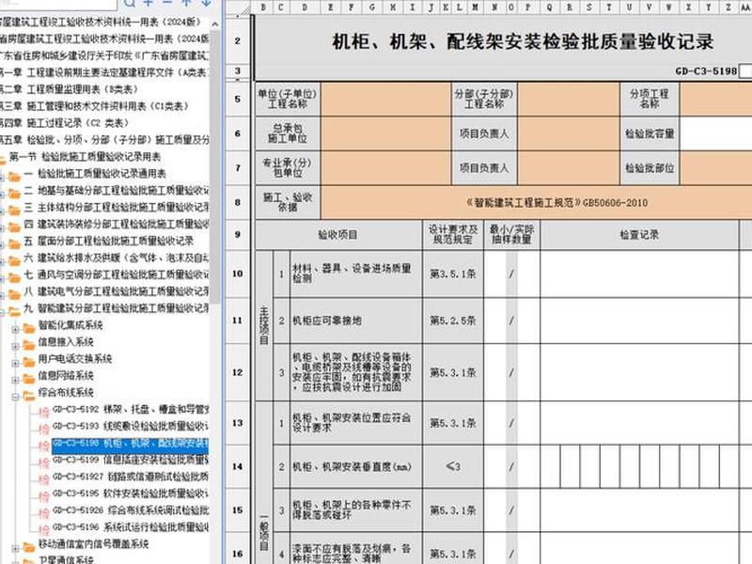752x564 pixels.
Task: Select tree item GD-C3-5192 梯架、托盘
Action: click(x=131, y=409)
